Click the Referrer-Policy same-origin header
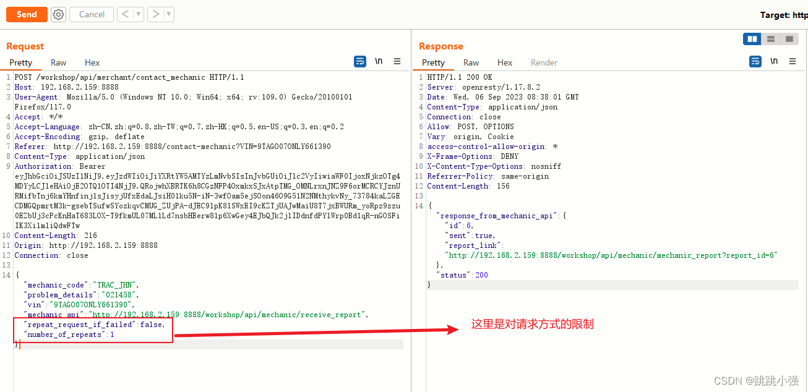 pyautogui.click(x=488, y=176)
